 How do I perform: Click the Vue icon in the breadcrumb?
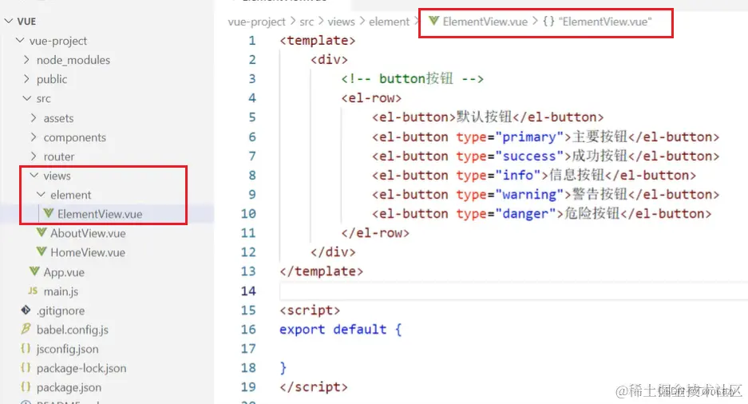pyautogui.click(x=433, y=21)
